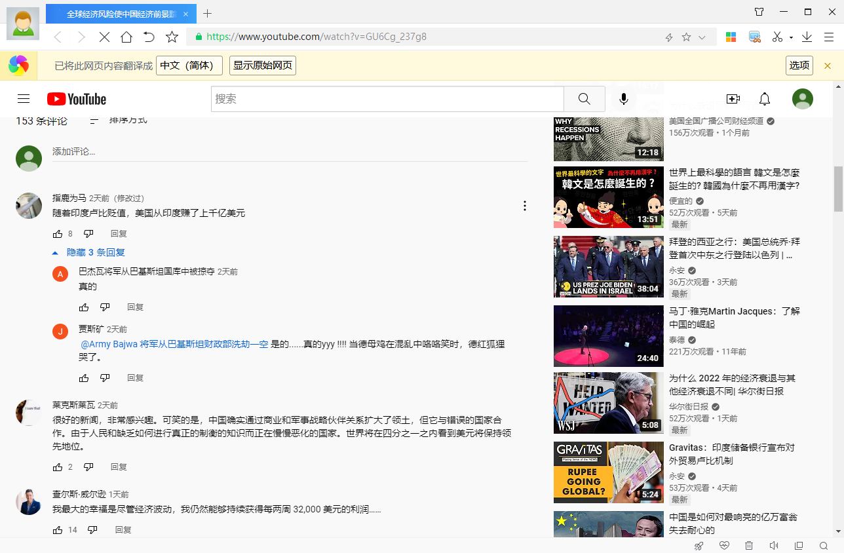Click the status bar heart health icon
Screen dimensions: 844x553
[724, 546]
